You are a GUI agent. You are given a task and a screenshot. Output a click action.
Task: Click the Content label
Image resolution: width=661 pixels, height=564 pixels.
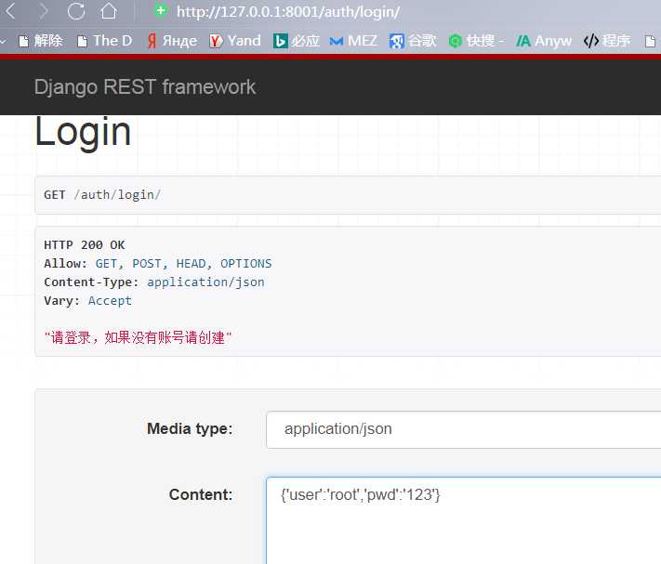tap(201, 494)
